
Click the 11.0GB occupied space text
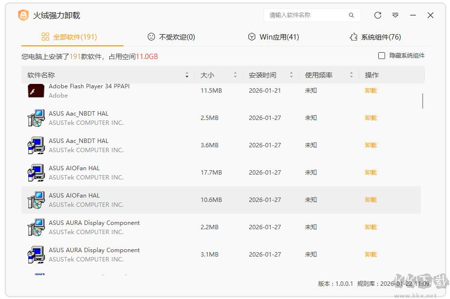[146, 57]
